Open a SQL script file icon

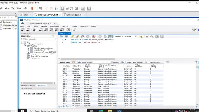(28, 30)
